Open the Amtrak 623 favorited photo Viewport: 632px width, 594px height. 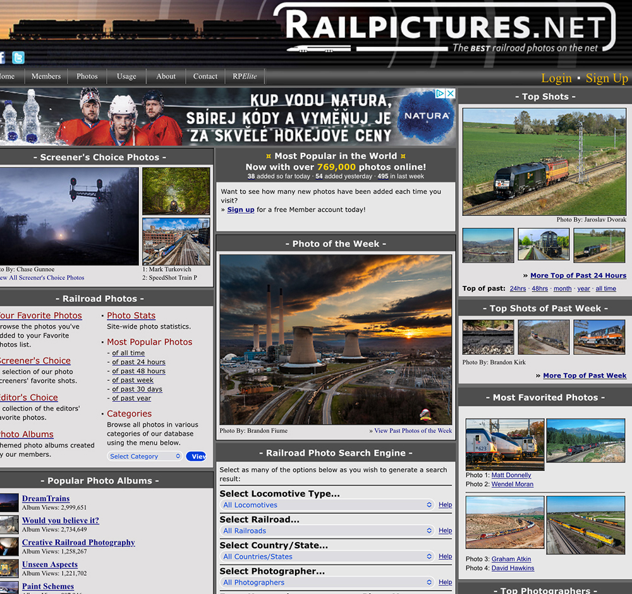click(505, 444)
